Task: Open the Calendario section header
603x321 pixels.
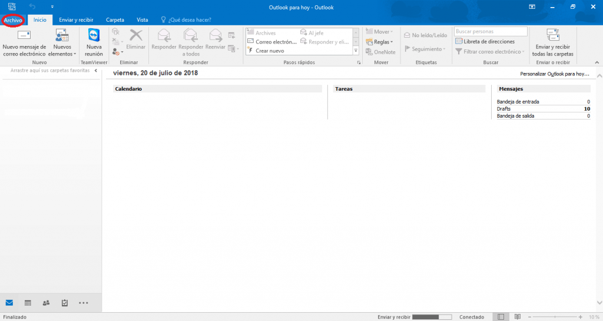Action: [x=217, y=89]
